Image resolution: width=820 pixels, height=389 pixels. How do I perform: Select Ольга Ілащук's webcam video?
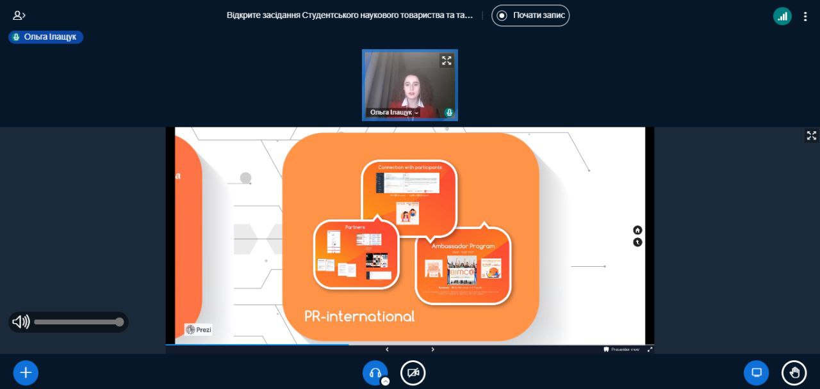click(x=410, y=85)
